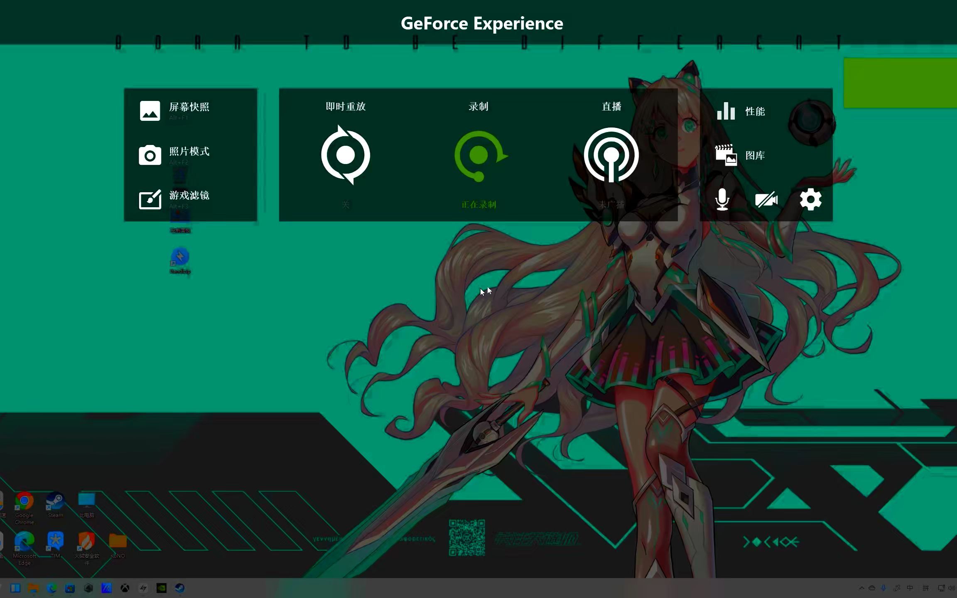Click the 录制 (Record) spinning icon
The image size is (957, 598).
click(x=478, y=155)
